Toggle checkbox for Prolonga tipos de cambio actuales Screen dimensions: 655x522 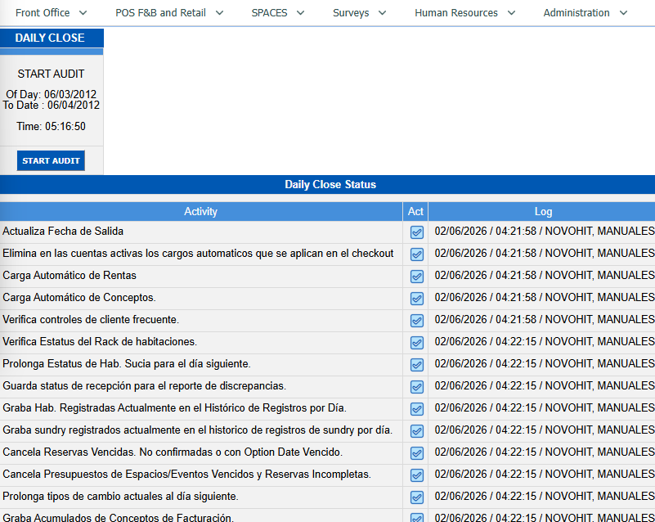[416, 497]
